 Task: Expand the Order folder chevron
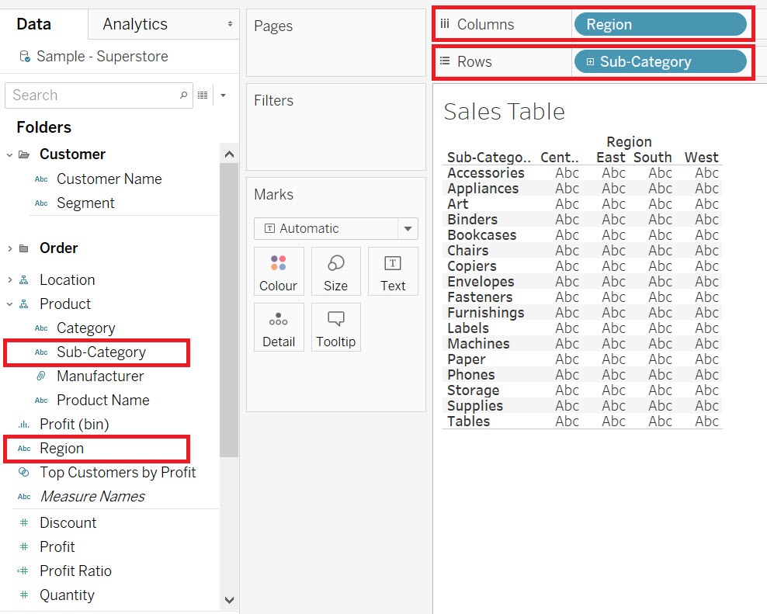coord(9,248)
